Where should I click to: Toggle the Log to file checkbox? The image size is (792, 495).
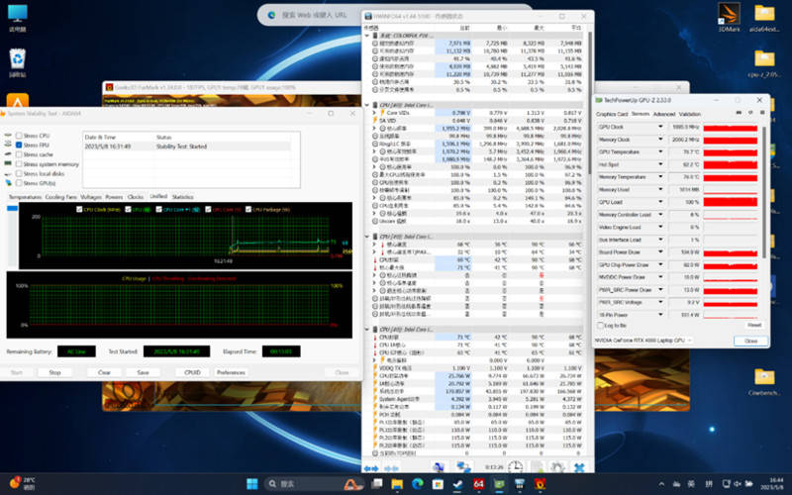[x=599, y=325]
